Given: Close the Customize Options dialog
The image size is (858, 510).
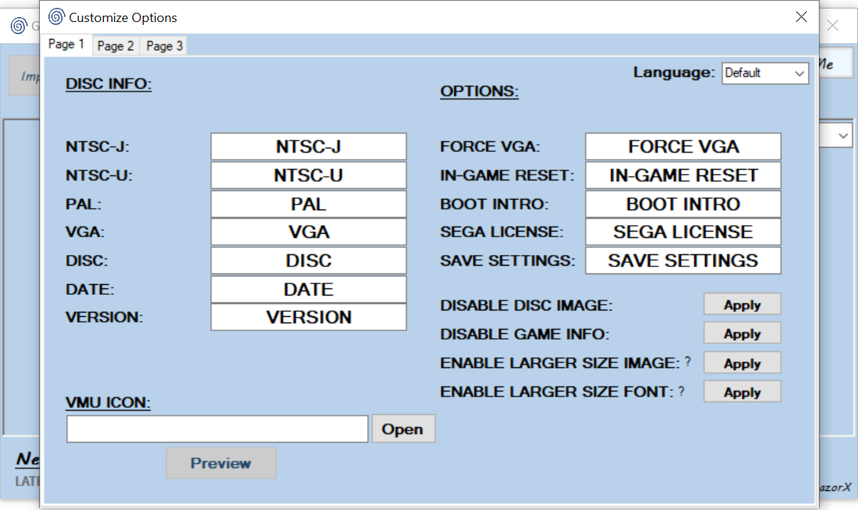Looking at the screenshot, I should tap(801, 17).
